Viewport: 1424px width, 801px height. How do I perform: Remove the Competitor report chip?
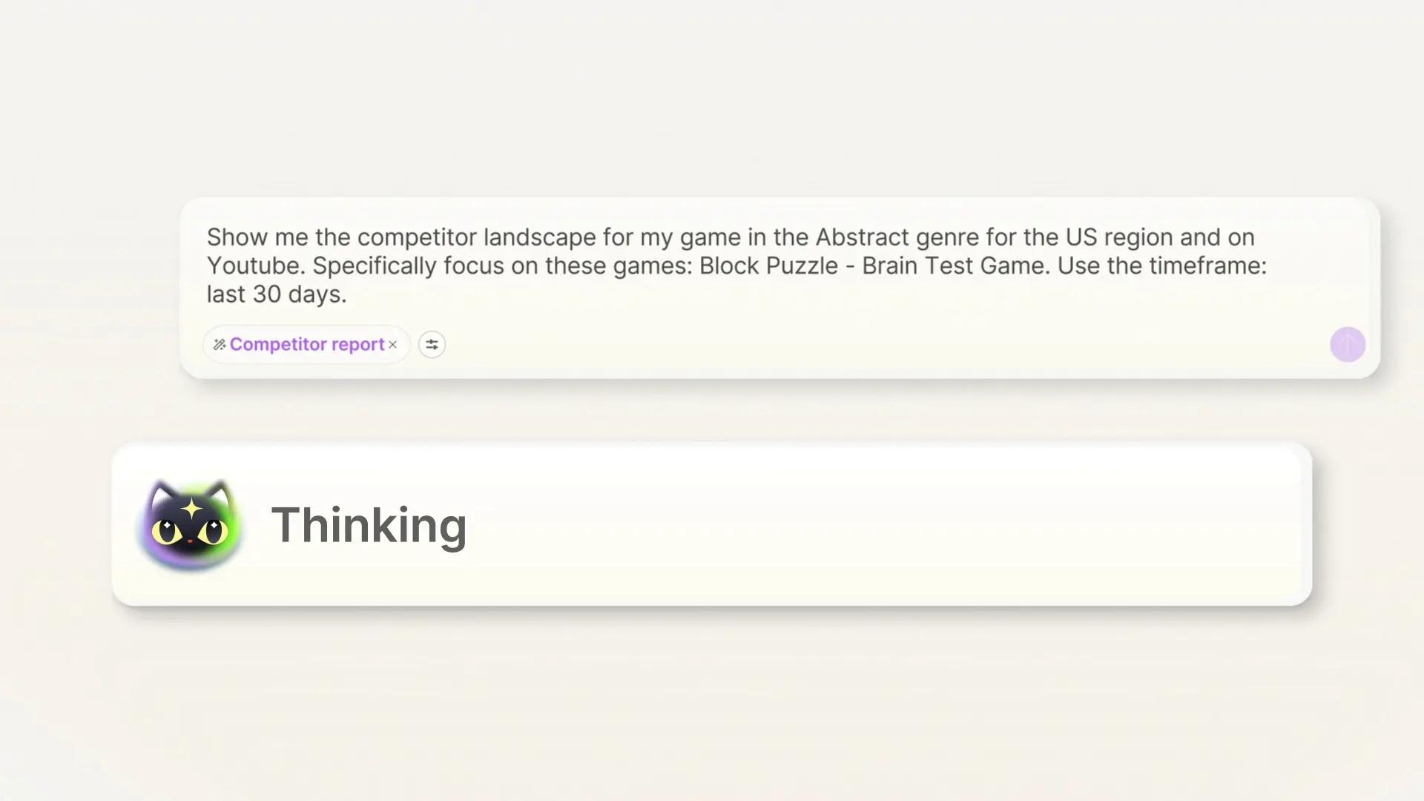click(x=393, y=345)
